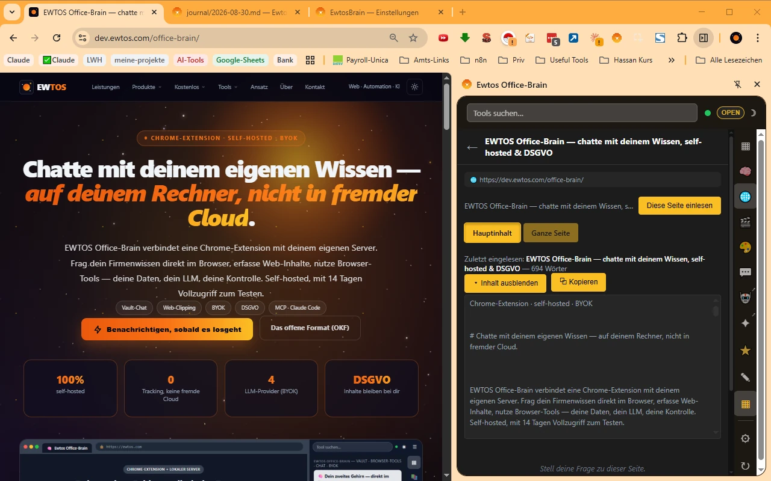Go back with the left arrow in panel

[472, 147]
